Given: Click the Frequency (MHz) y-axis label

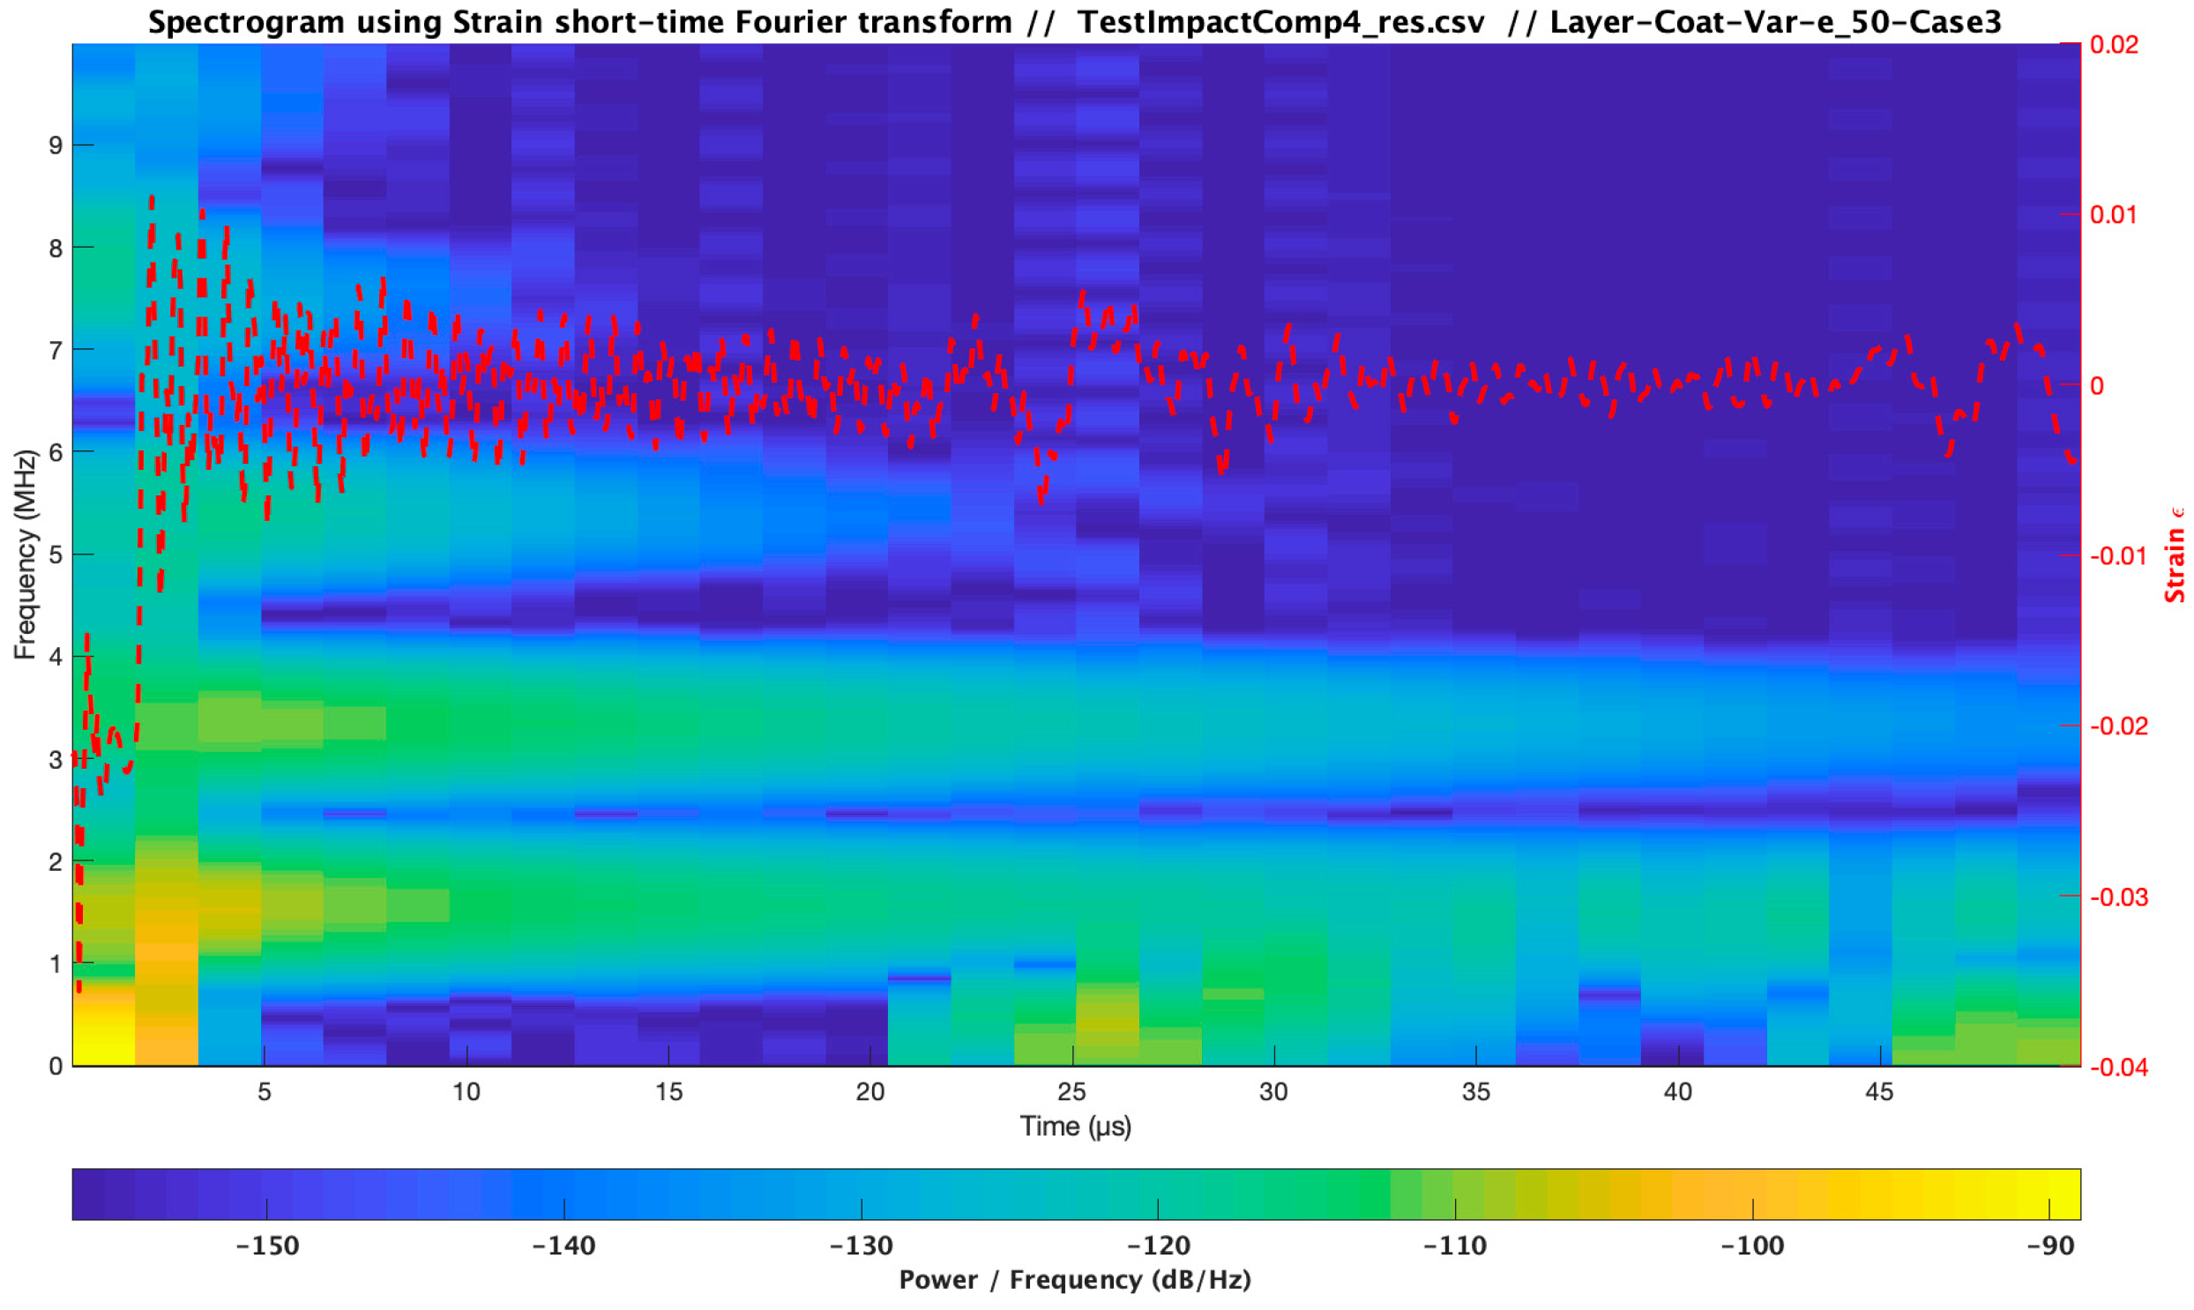Looking at the screenshot, I should 26,555.
